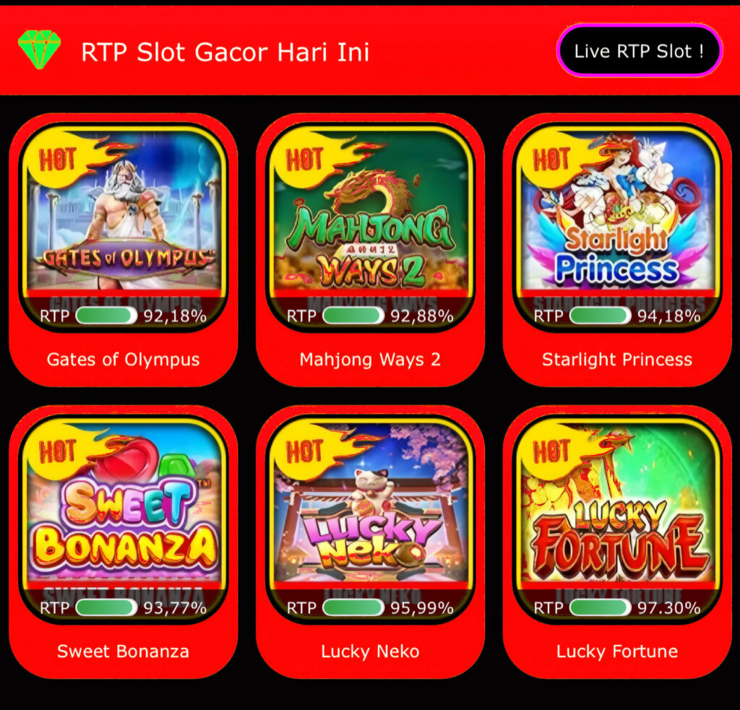The image size is (740, 710).
Task: Click the HOT flame badge on Mahjong Ways 2
Action: click(x=318, y=160)
